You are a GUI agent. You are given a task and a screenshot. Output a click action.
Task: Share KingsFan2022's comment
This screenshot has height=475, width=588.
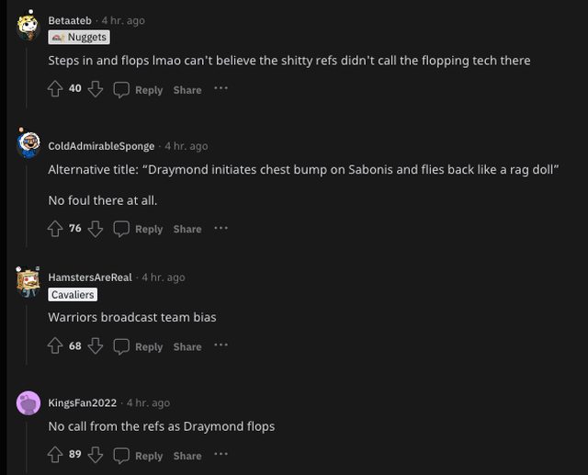[187, 456]
